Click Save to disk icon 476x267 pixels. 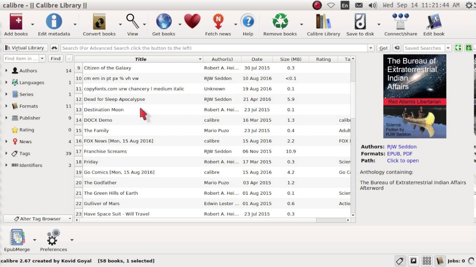[x=360, y=22]
